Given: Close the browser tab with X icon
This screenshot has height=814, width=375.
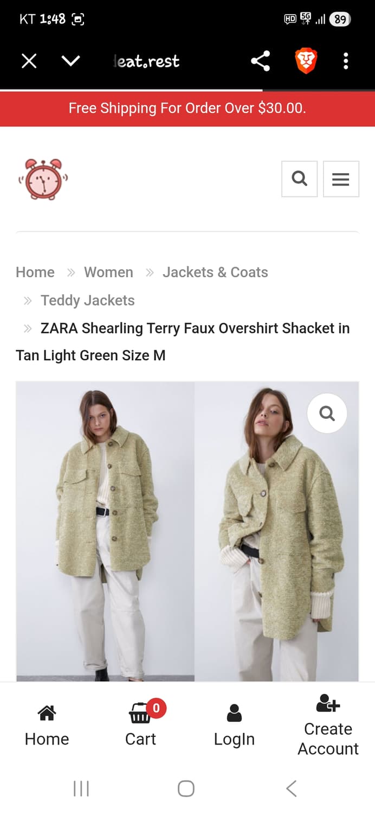Looking at the screenshot, I should tap(29, 61).
